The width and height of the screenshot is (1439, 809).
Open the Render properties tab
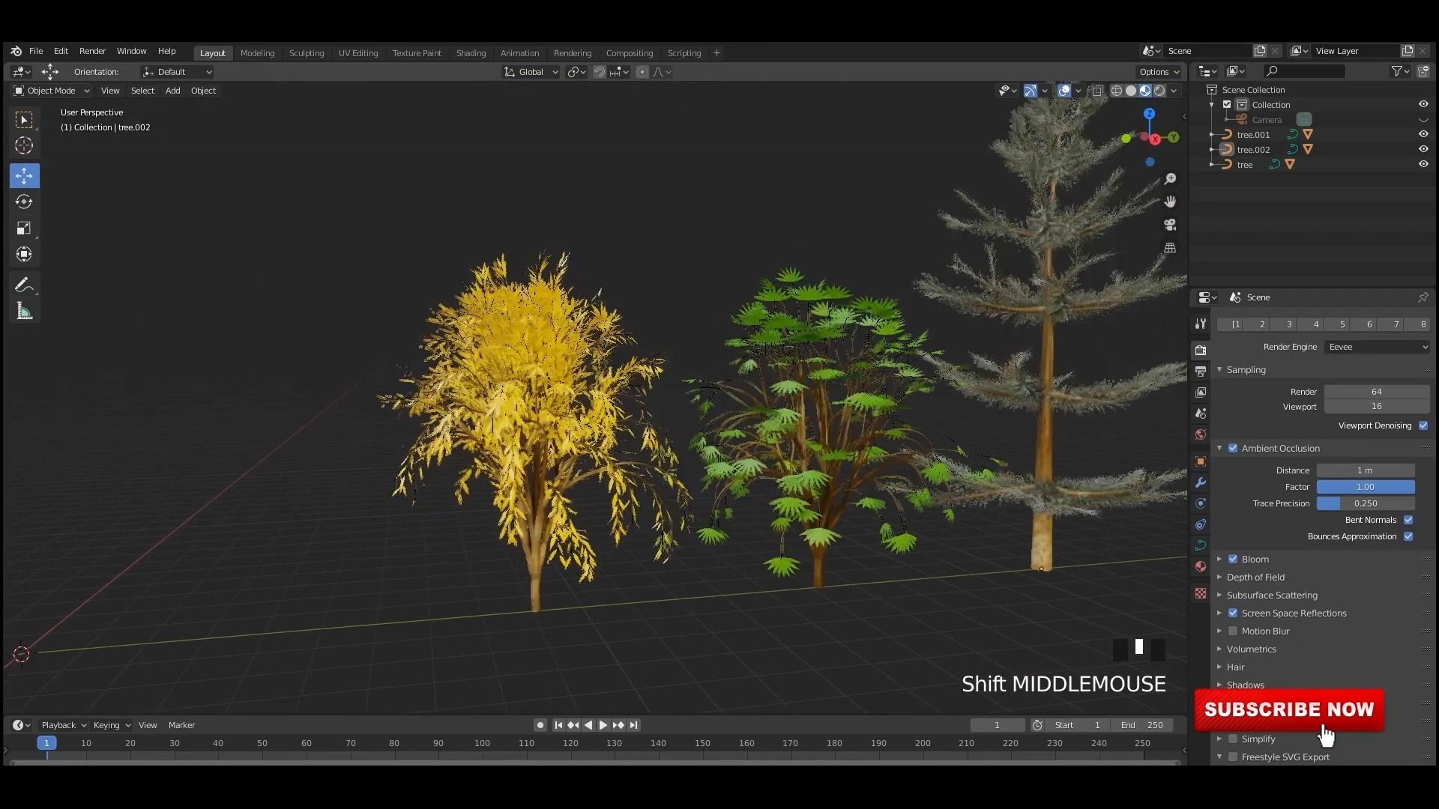coord(1201,350)
